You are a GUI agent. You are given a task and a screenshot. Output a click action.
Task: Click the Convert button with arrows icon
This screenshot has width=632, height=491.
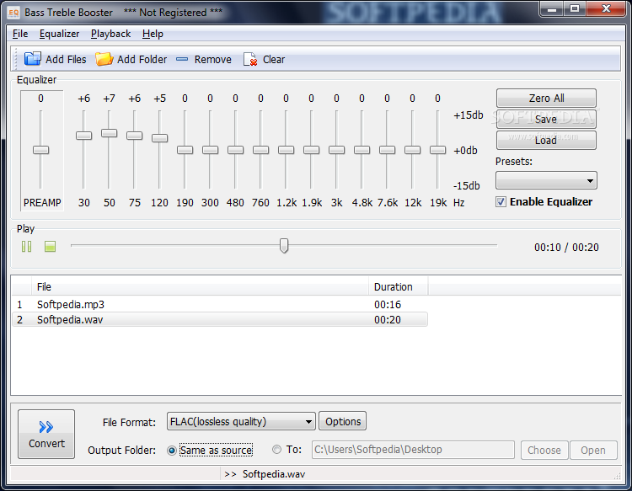46,433
